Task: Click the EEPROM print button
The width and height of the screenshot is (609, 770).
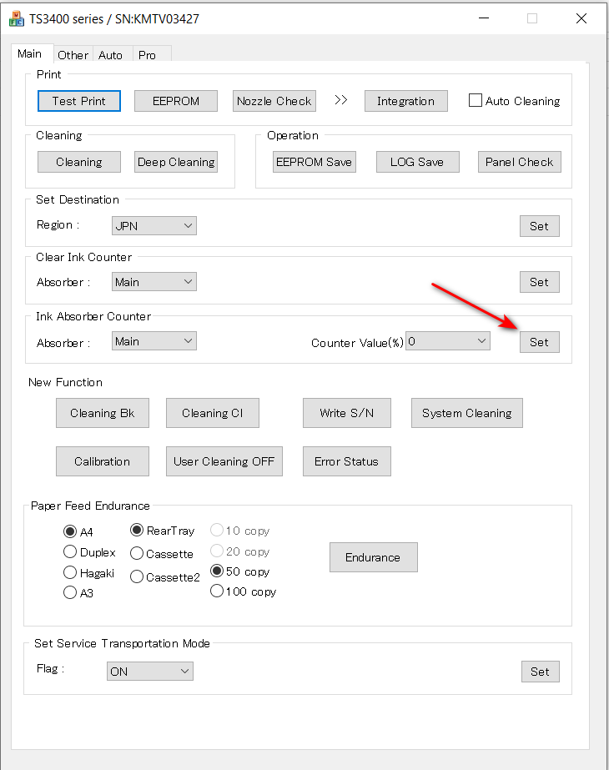Action: click(x=176, y=101)
